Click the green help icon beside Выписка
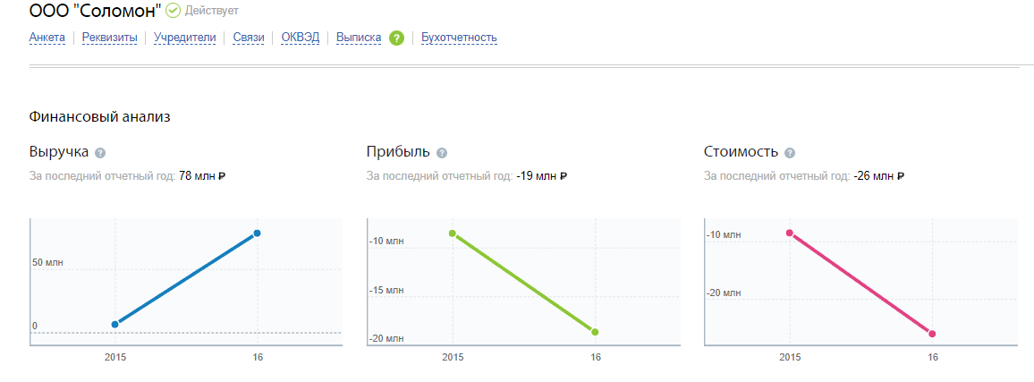This screenshot has height=382, width=1034. pos(396,38)
